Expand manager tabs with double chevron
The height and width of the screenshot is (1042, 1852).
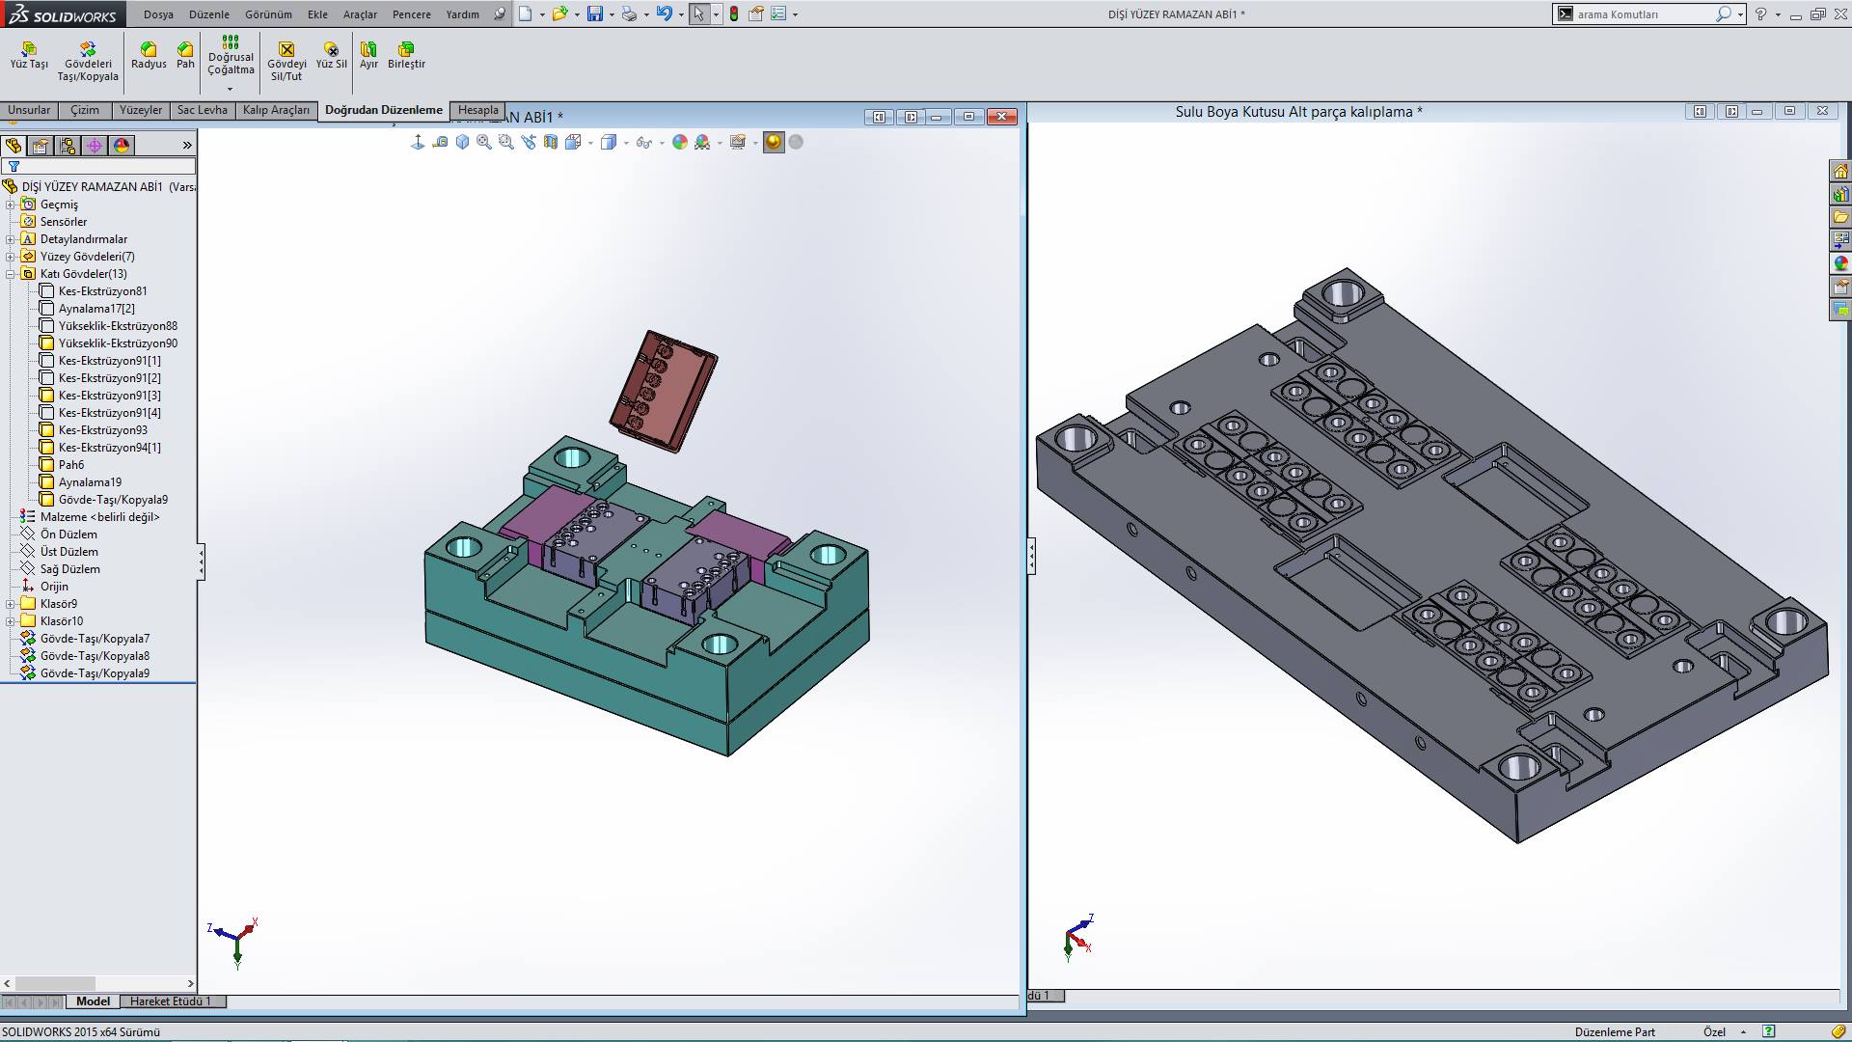point(187,146)
